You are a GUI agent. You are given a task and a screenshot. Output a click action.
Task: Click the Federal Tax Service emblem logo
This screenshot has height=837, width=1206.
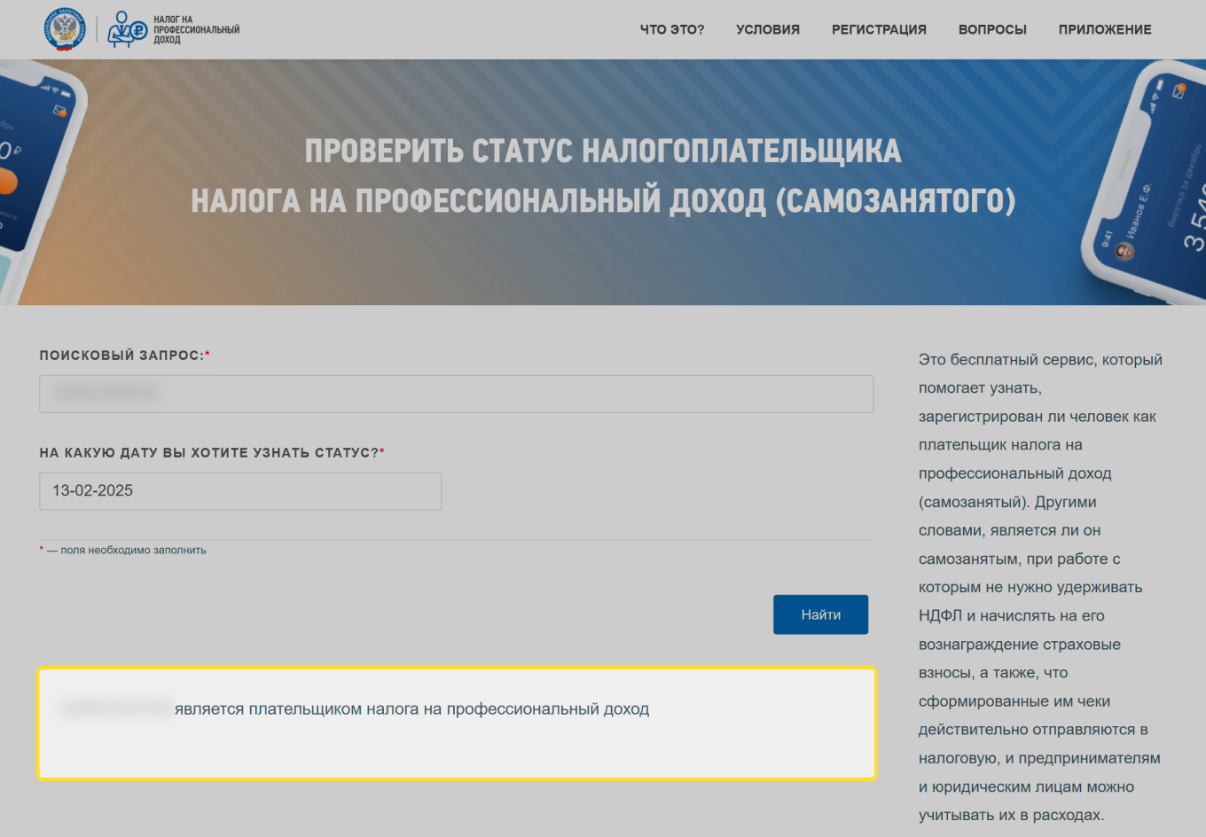point(60,28)
